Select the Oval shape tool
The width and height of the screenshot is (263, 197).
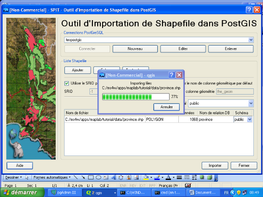point(98,177)
